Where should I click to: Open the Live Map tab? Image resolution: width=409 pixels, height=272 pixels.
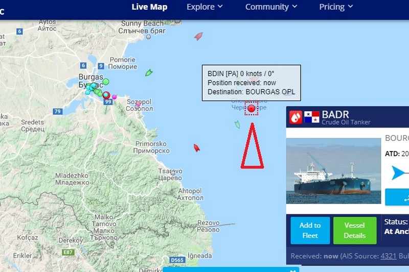[x=149, y=7]
